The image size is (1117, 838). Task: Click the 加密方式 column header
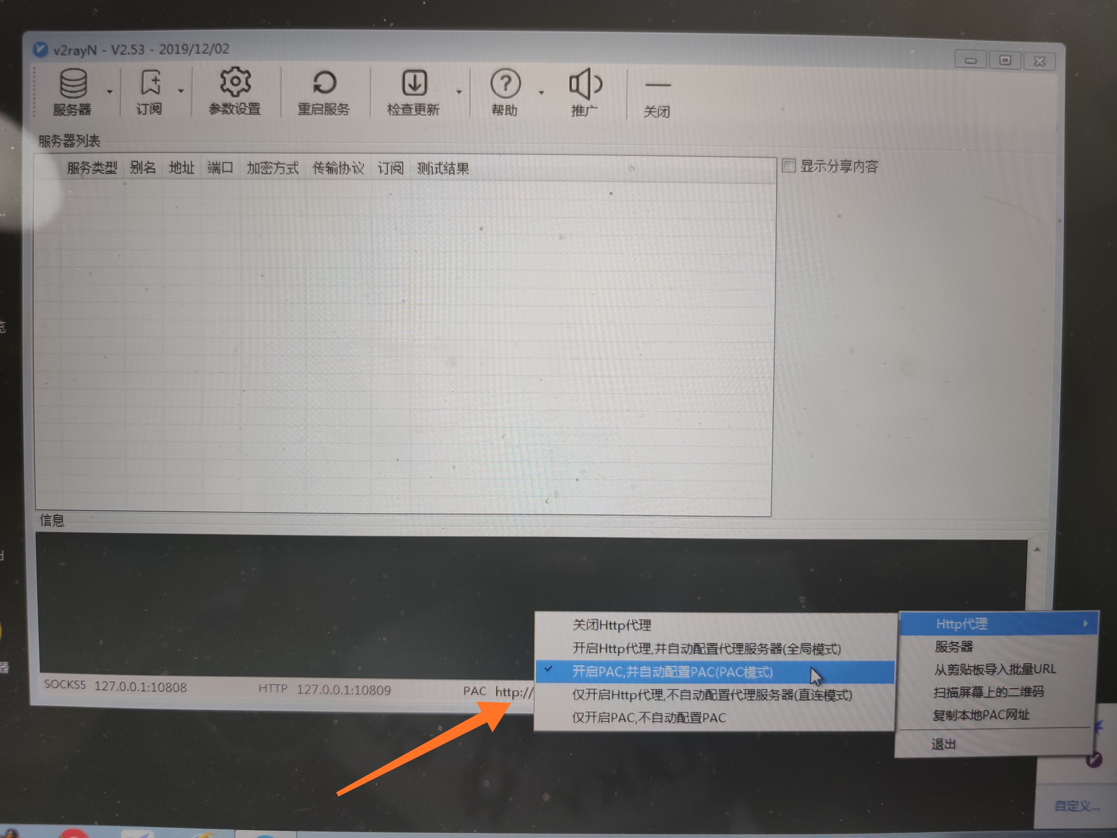(273, 168)
